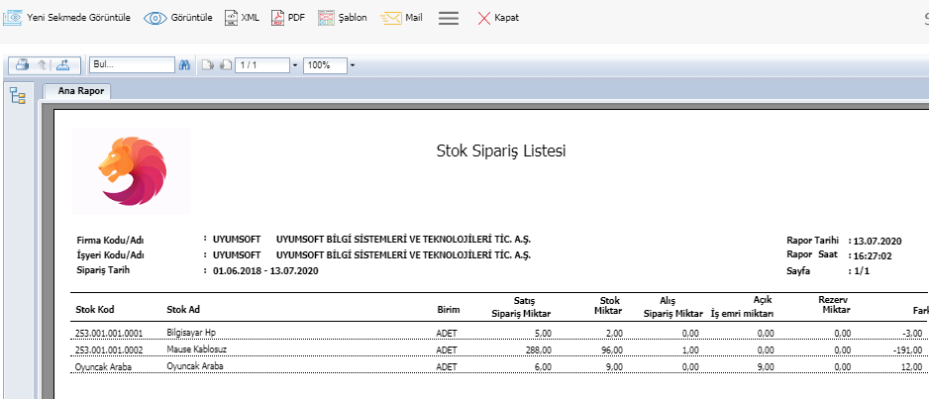929x399 pixels.
Task: Click the lion logo image in report
Action: [132, 169]
